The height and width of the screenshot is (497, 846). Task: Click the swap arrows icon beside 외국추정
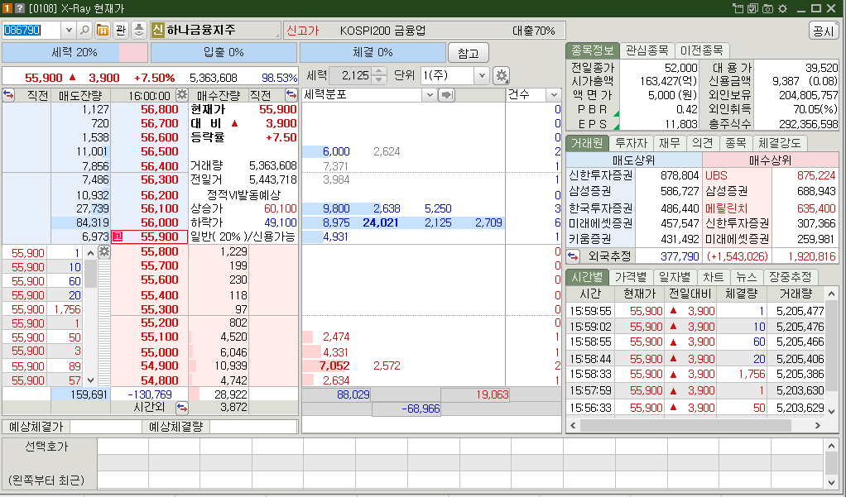(573, 256)
